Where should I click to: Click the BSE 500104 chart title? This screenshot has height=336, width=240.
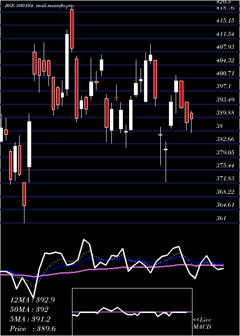pos(19,6)
